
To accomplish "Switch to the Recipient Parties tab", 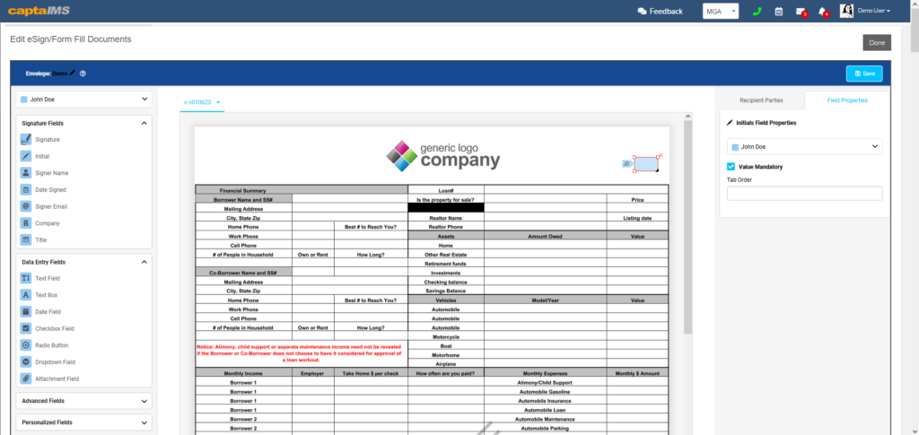I will click(760, 100).
